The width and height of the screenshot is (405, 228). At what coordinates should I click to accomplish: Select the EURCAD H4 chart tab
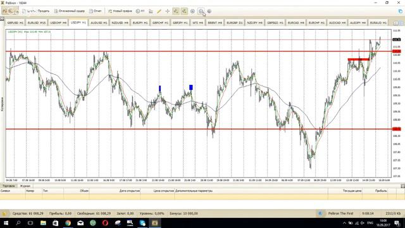coord(296,23)
